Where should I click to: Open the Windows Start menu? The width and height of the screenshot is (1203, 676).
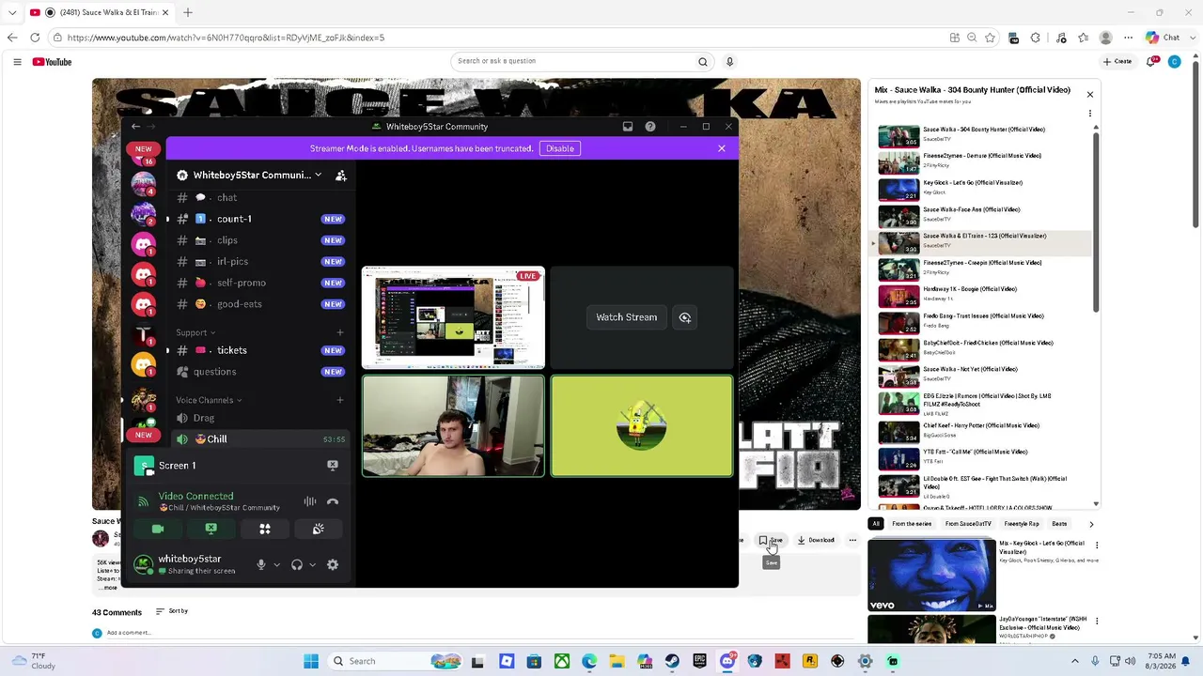click(x=311, y=661)
